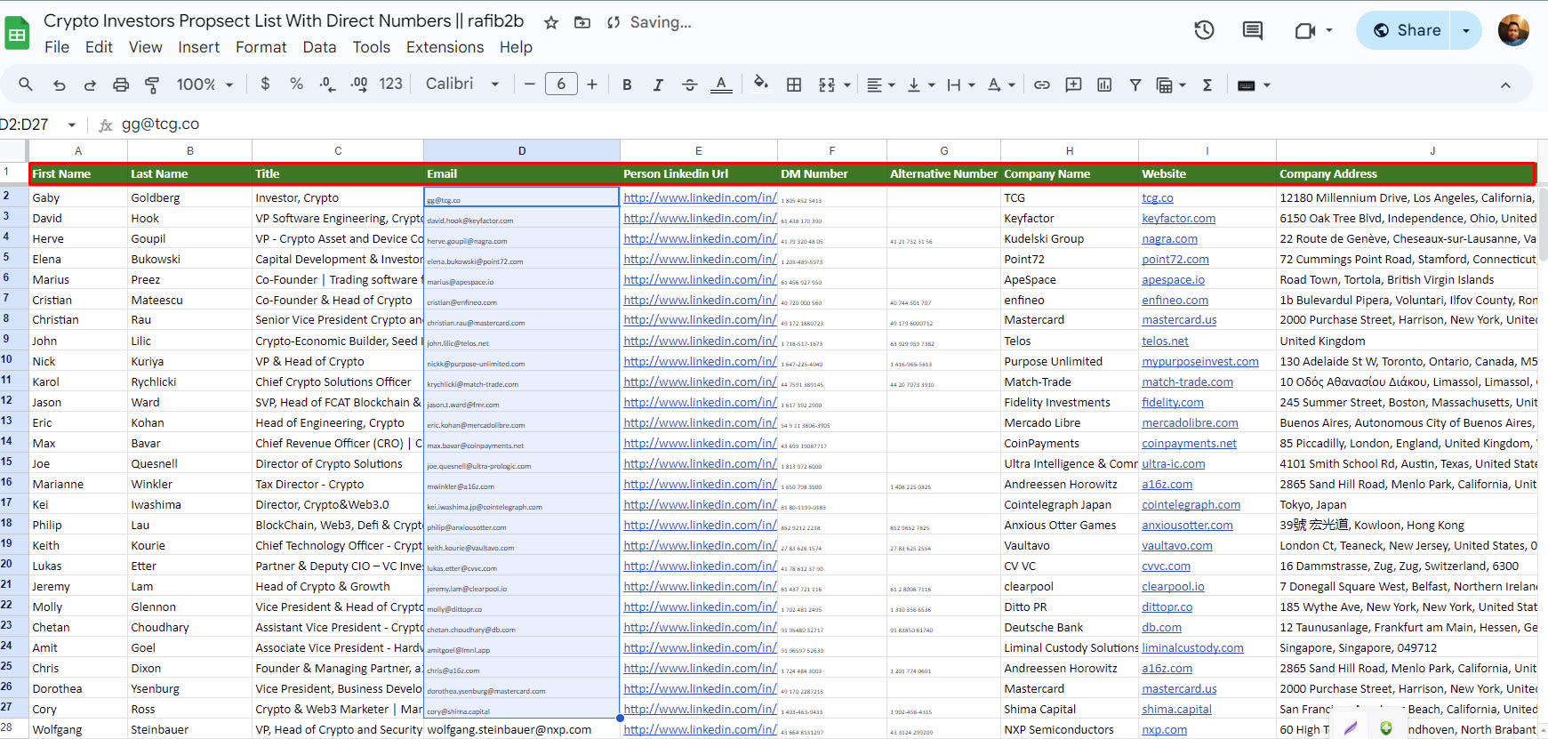Open the Help menu
1548x739 pixels.
(516, 47)
